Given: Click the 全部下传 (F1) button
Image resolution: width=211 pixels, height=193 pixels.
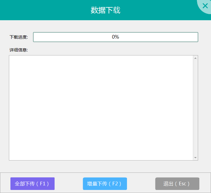Looking at the screenshot, I should click(33, 184).
